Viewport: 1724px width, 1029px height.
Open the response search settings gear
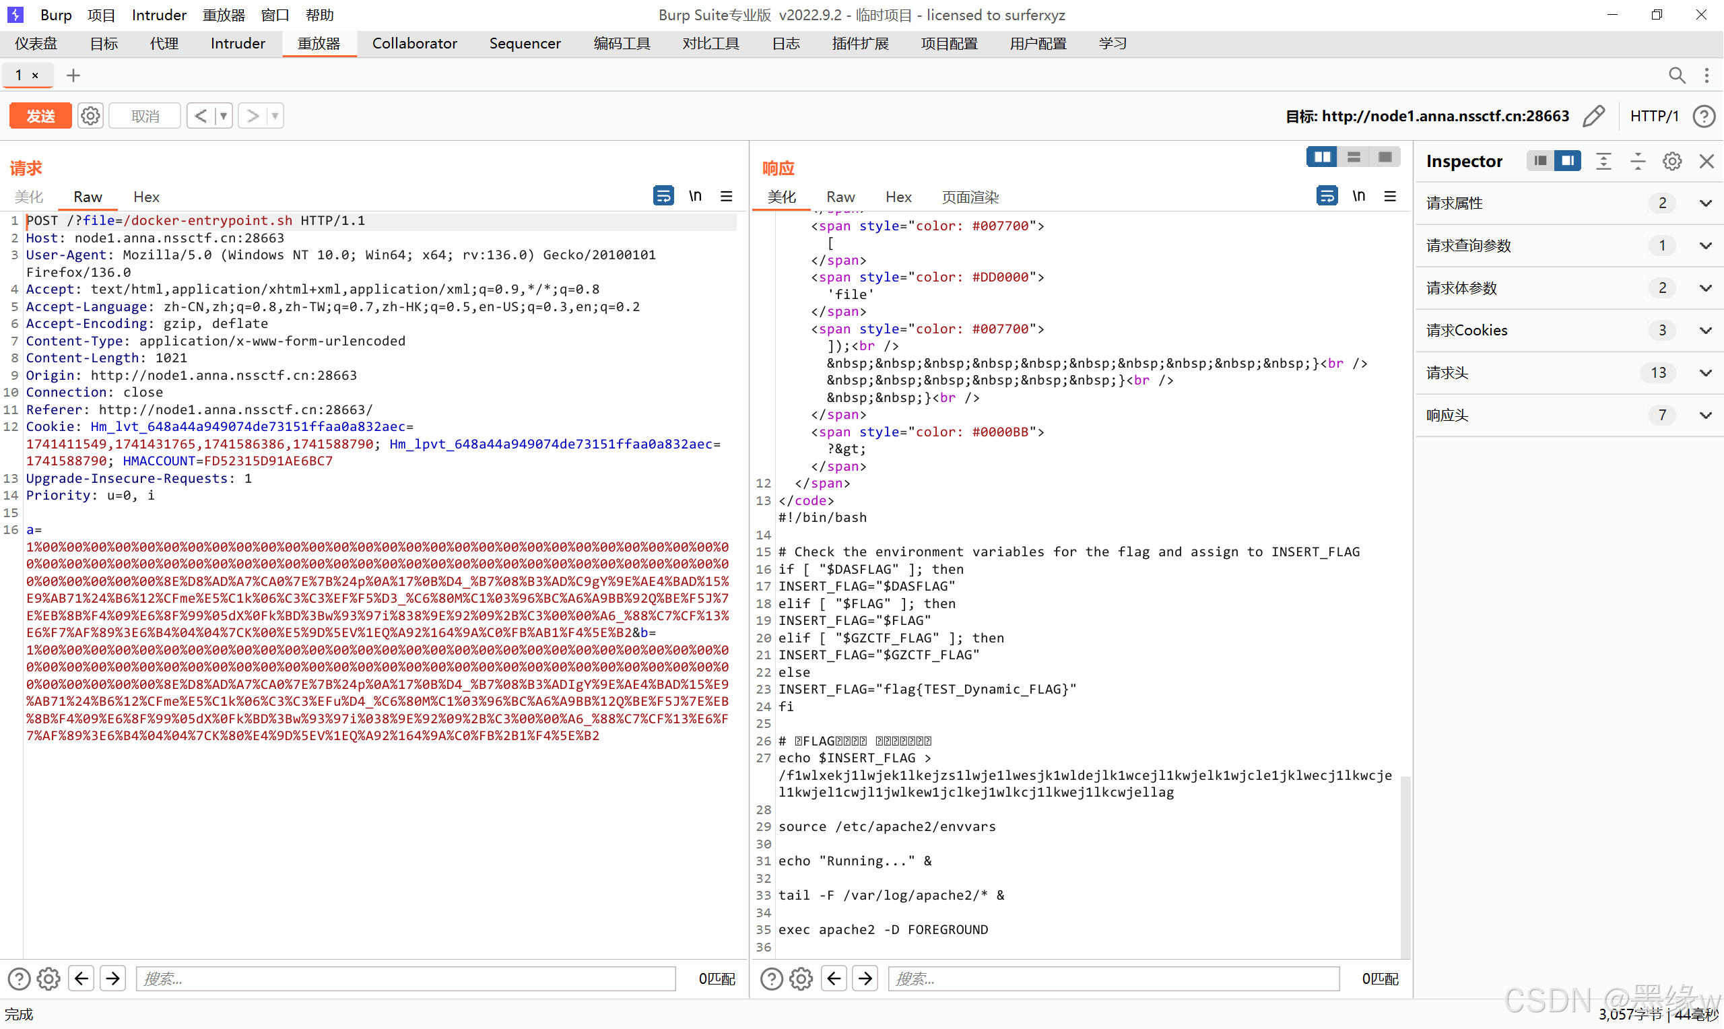coord(801,978)
